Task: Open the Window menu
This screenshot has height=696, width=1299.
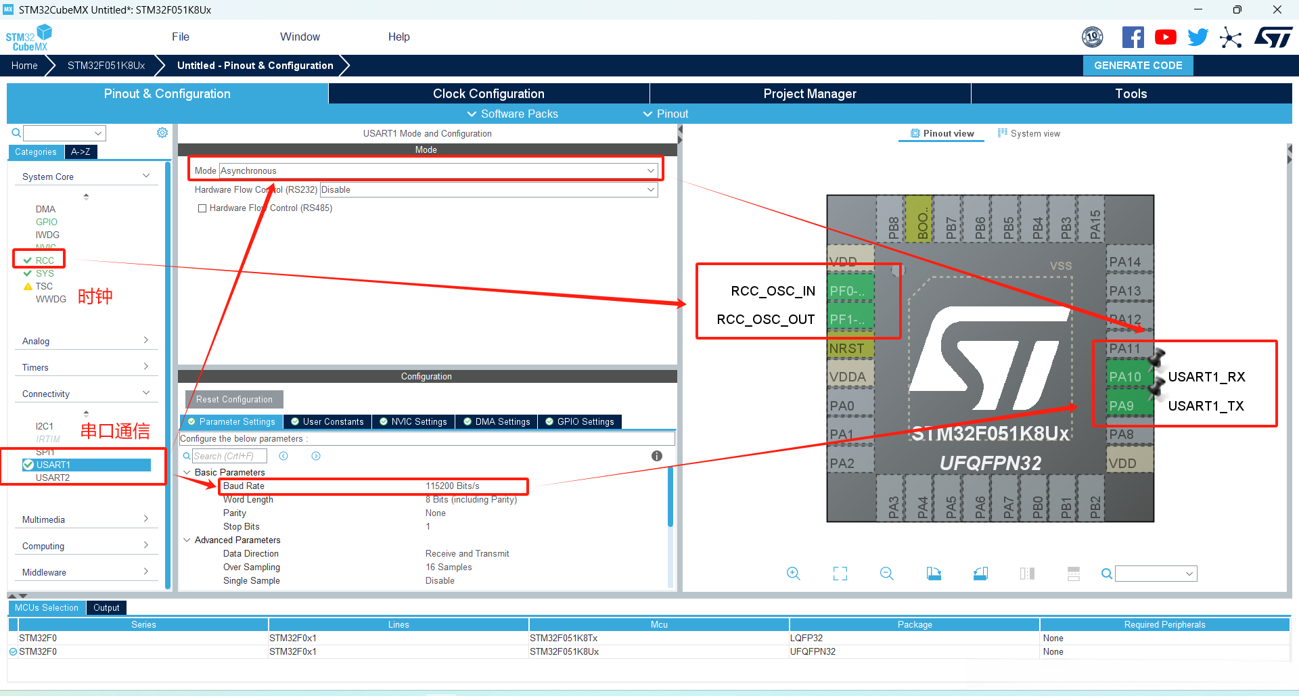Action: pos(300,37)
